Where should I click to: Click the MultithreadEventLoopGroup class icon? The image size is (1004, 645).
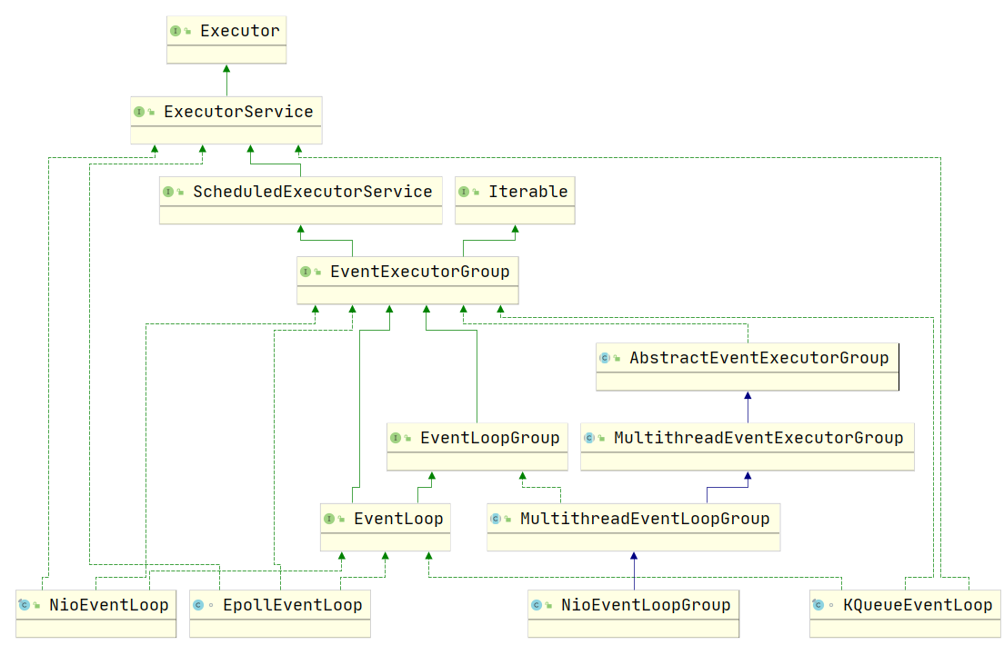point(496,519)
